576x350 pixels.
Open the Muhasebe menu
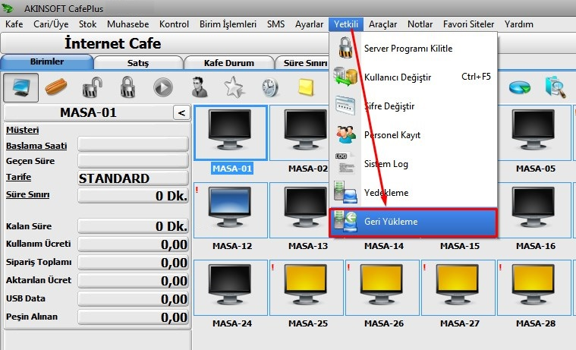tap(127, 24)
